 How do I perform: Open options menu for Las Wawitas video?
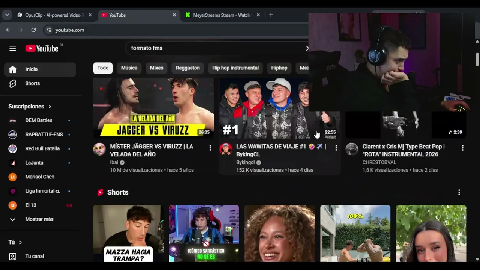(336, 148)
